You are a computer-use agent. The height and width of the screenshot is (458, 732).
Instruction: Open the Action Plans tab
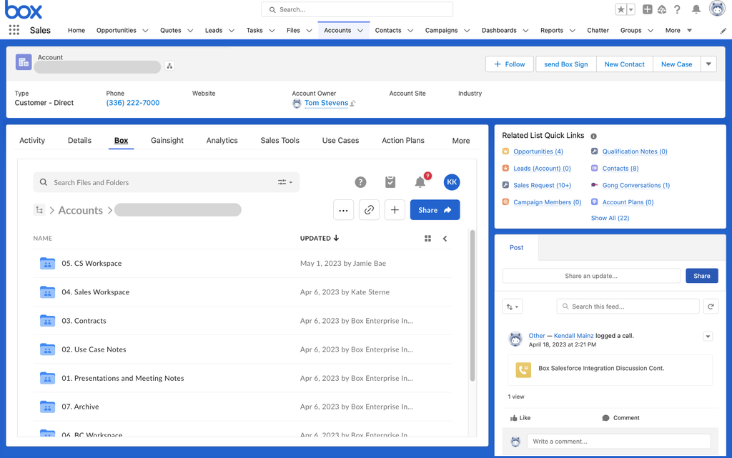point(403,140)
